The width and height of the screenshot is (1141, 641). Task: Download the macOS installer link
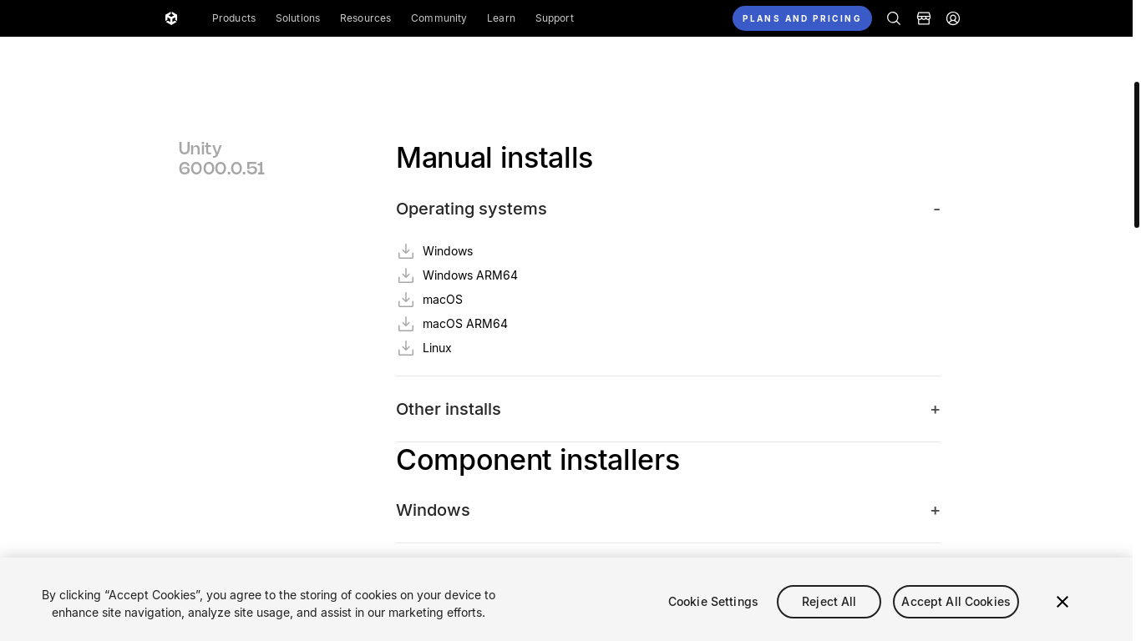[443, 300]
